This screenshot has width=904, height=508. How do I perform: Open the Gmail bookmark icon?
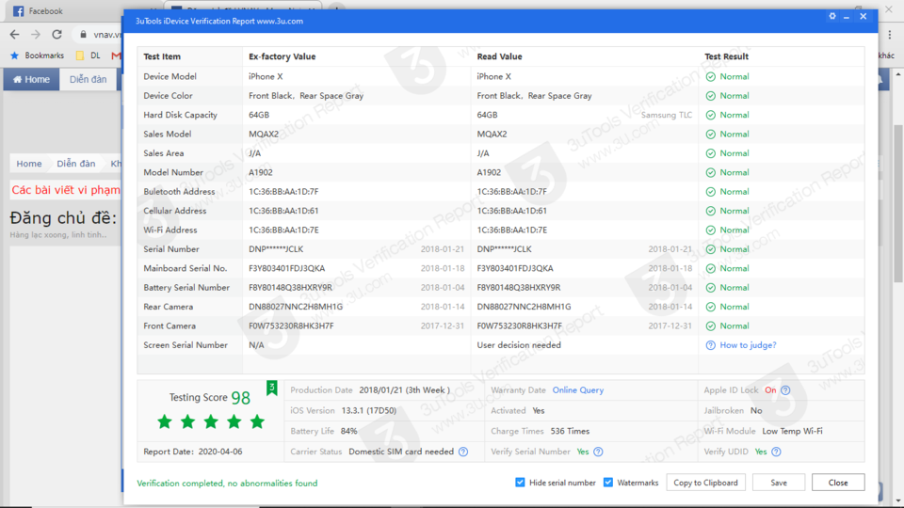pyautogui.click(x=117, y=56)
